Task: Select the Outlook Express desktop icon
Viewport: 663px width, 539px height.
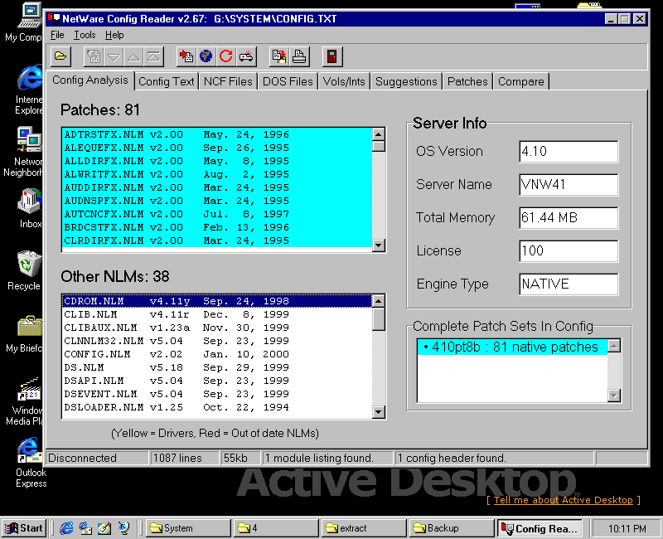Action: coord(31,463)
